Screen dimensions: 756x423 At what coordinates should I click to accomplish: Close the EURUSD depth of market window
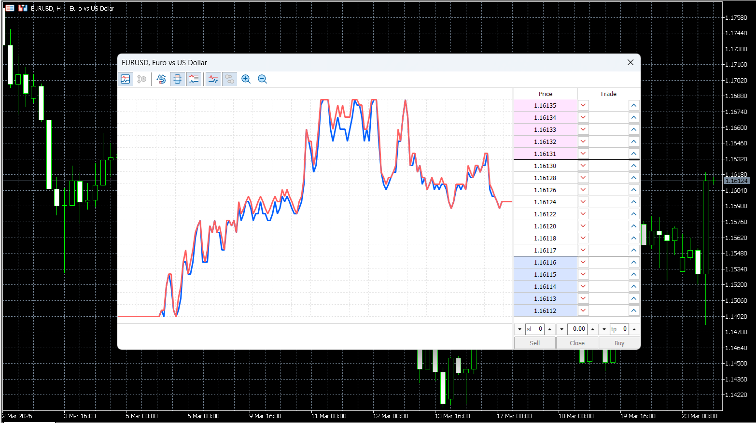630,62
